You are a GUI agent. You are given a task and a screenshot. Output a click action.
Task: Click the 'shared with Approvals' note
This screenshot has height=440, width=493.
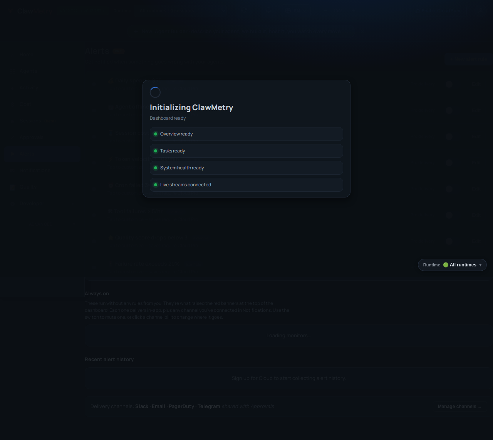point(248,407)
